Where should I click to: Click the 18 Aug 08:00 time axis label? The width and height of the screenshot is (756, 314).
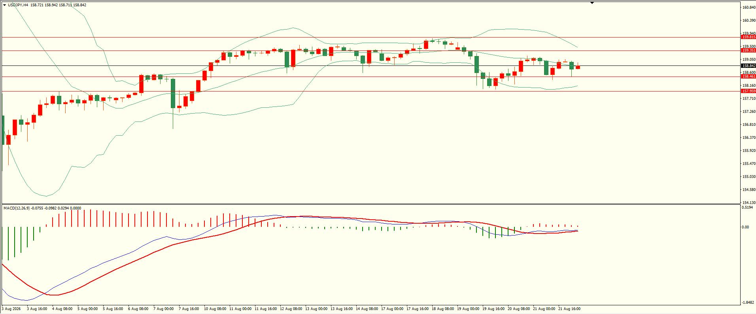click(x=442, y=309)
